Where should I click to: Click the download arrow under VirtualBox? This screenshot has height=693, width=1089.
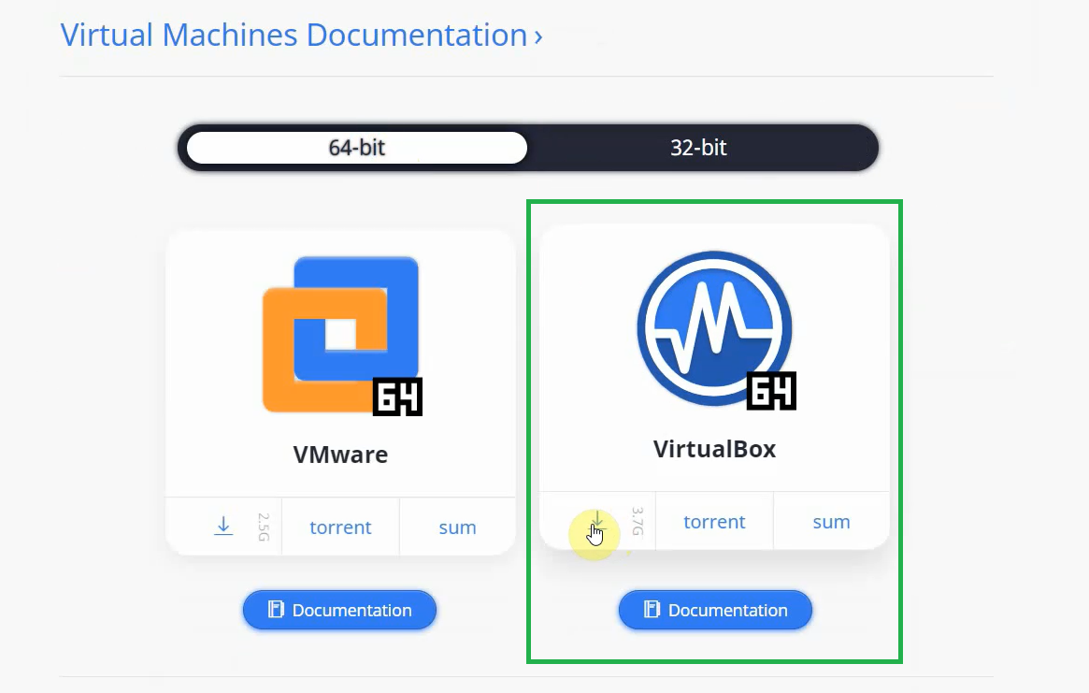coord(597,521)
